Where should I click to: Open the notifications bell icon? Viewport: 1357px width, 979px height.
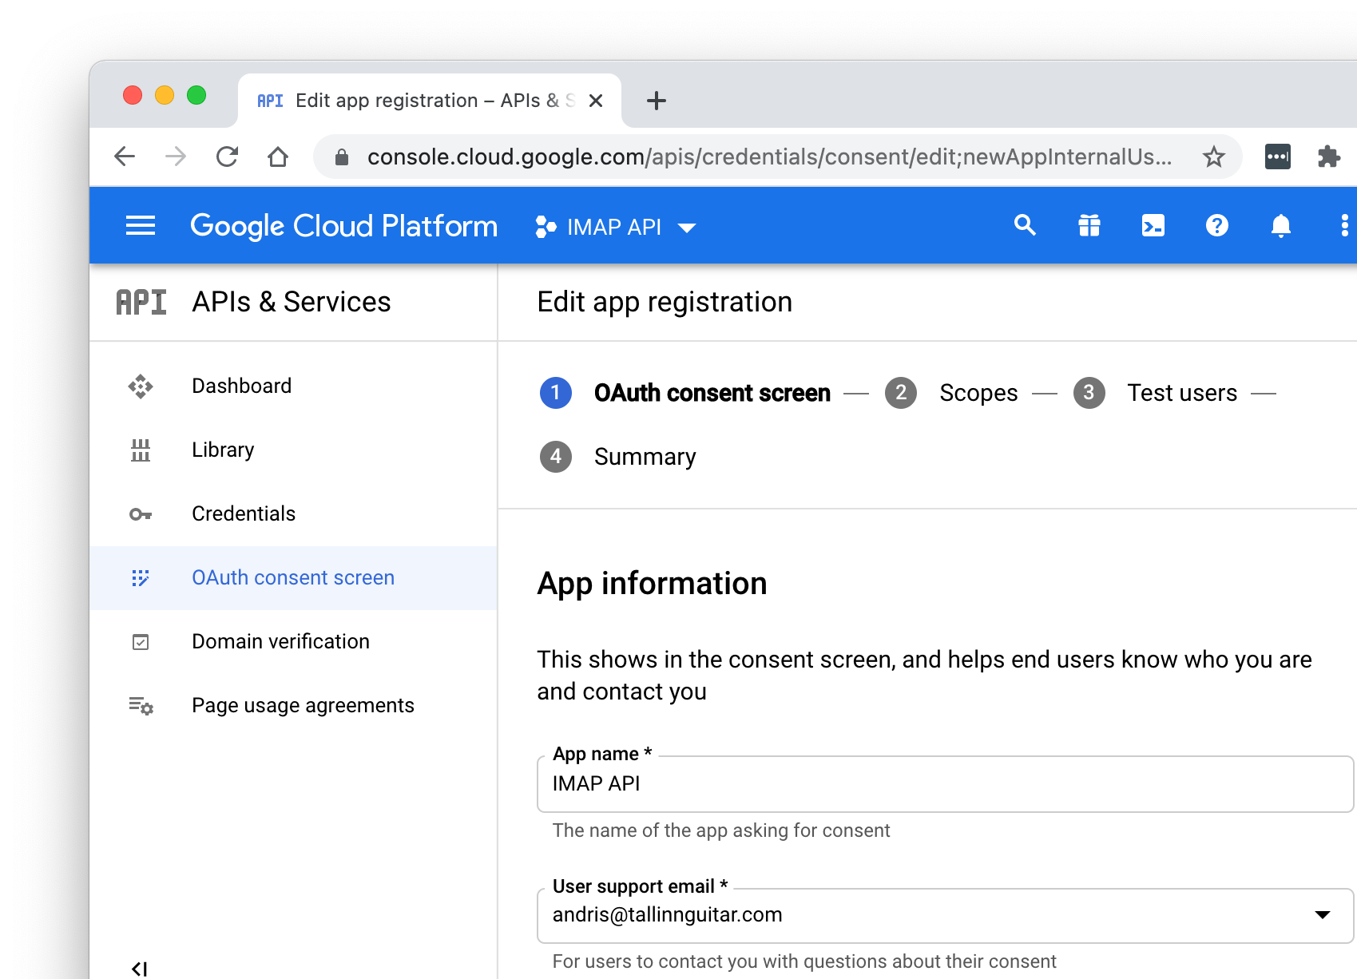[x=1281, y=226]
